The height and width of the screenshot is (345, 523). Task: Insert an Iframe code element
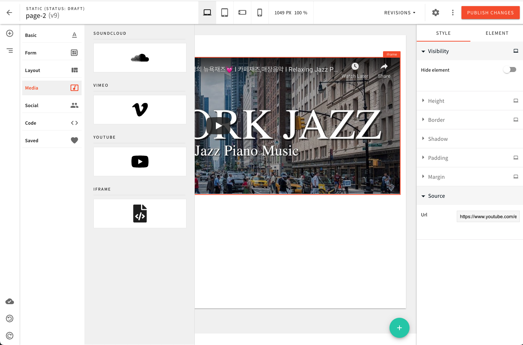(x=140, y=214)
